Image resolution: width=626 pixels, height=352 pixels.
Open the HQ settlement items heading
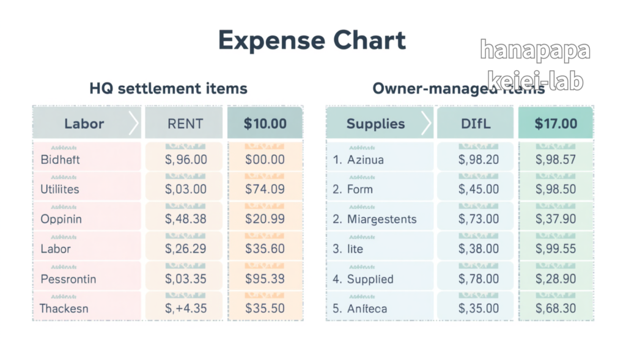168,89
